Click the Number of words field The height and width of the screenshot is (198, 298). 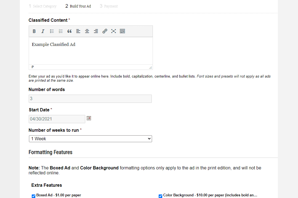click(90, 99)
